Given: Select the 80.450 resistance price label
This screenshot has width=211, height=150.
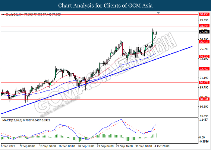Looking at the screenshot, I should tap(204, 14).
